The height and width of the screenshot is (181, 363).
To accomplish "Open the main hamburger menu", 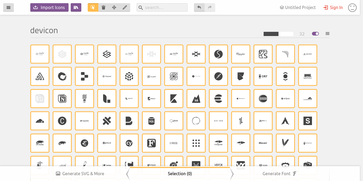I will point(9,7).
